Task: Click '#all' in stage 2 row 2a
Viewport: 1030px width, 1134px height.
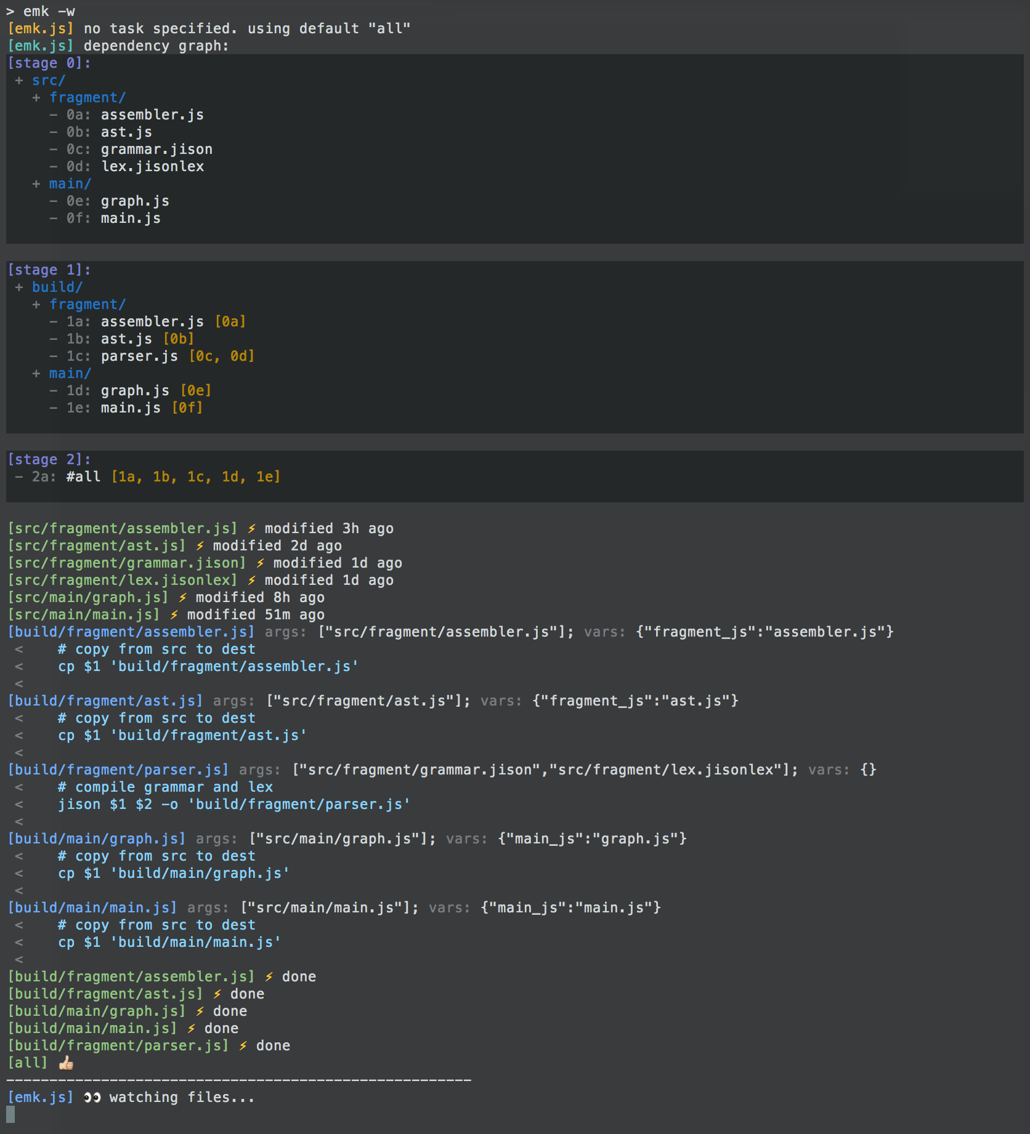Action: coord(83,477)
